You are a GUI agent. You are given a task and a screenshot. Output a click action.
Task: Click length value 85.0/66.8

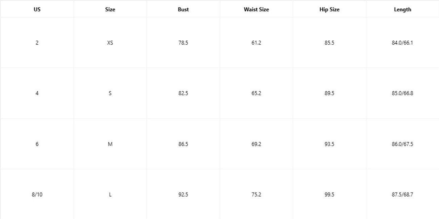(x=402, y=93)
